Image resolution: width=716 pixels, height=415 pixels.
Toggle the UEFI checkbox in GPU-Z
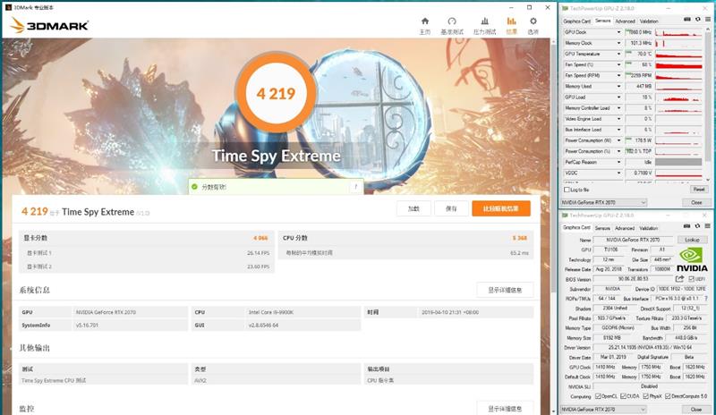pyautogui.click(x=693, y=279)
